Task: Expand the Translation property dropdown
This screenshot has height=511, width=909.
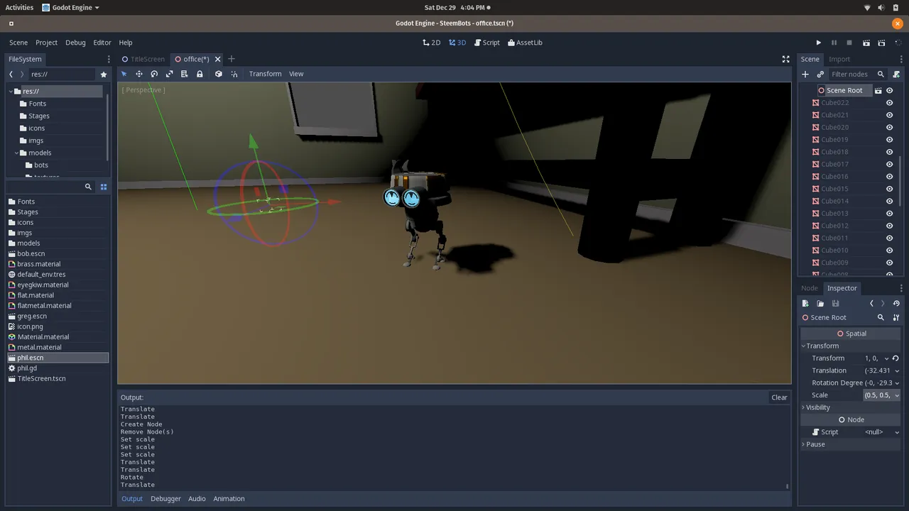Action: 897,370
